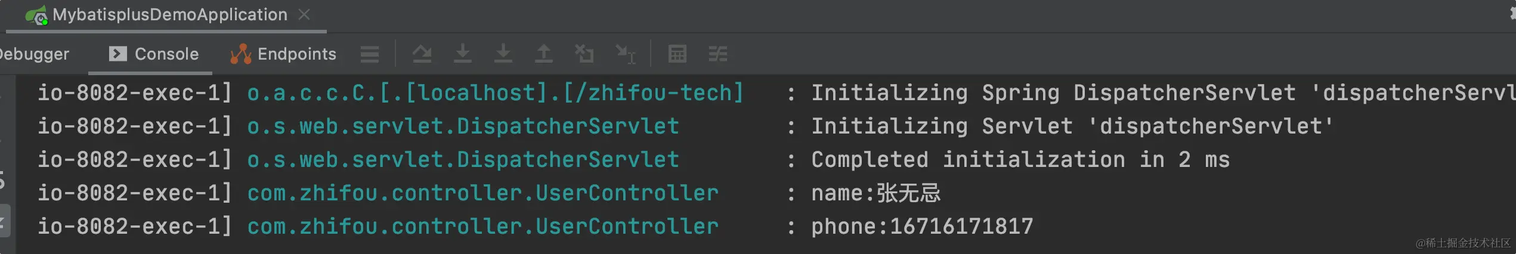Viewport: 1516px width, 254px height.
Task: Click the Completed initialization in 2 ms message
Action: pos(1020,160)
